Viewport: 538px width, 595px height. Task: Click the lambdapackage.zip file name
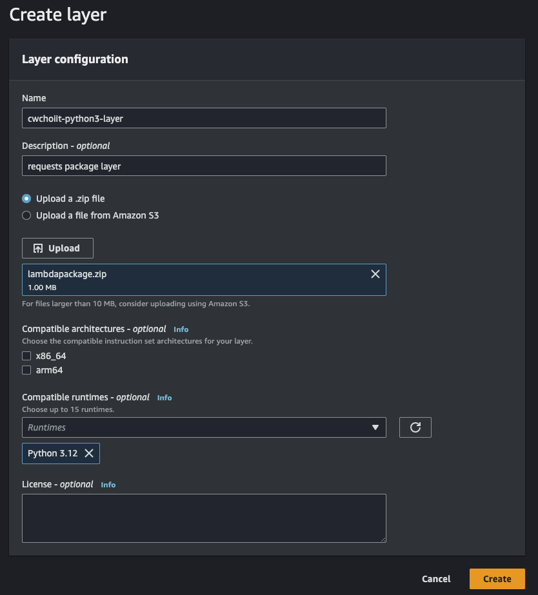click(x=67, y=274)
